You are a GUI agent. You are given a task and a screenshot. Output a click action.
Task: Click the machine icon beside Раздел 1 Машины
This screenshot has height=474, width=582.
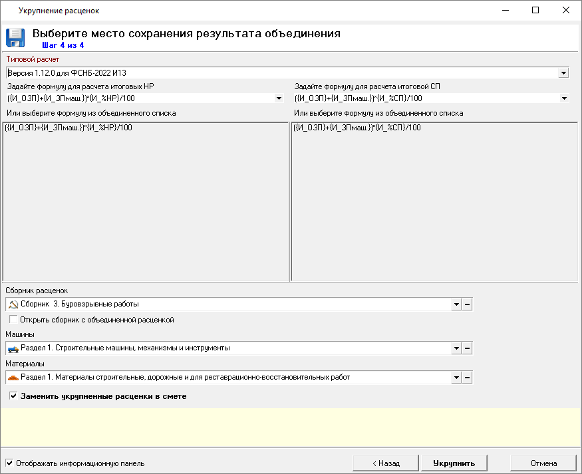pos(13,348)
